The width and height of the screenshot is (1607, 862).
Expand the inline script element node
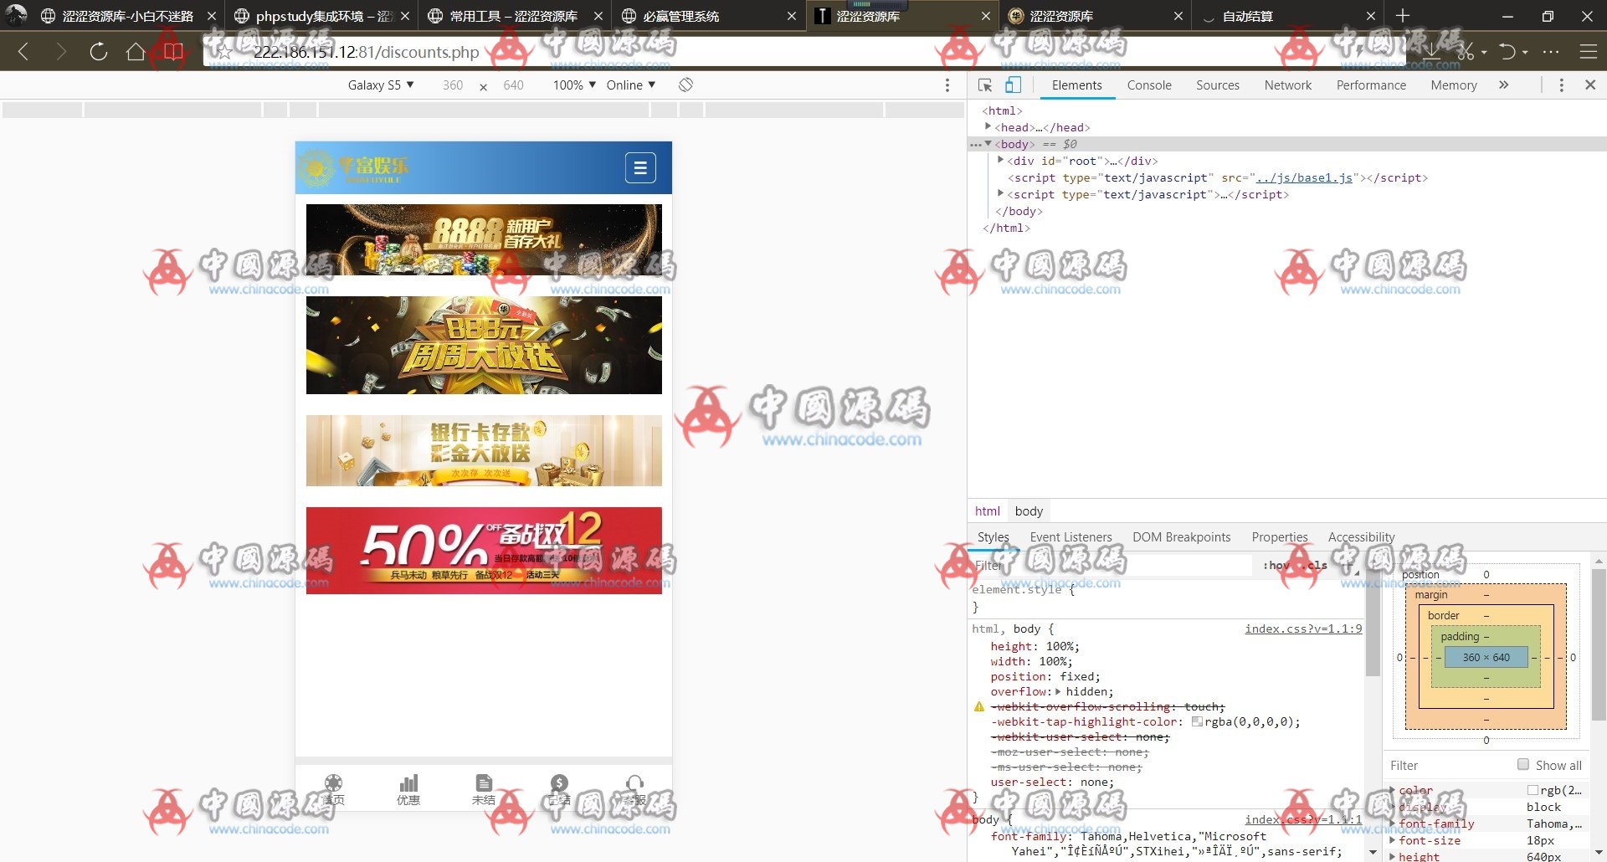coord(1000,193)
